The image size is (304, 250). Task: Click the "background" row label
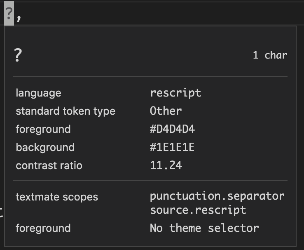45,147
